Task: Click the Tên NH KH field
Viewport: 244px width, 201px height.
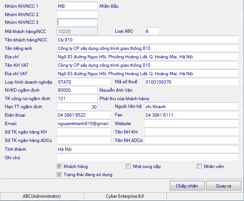Action: (x=191, y=132)
